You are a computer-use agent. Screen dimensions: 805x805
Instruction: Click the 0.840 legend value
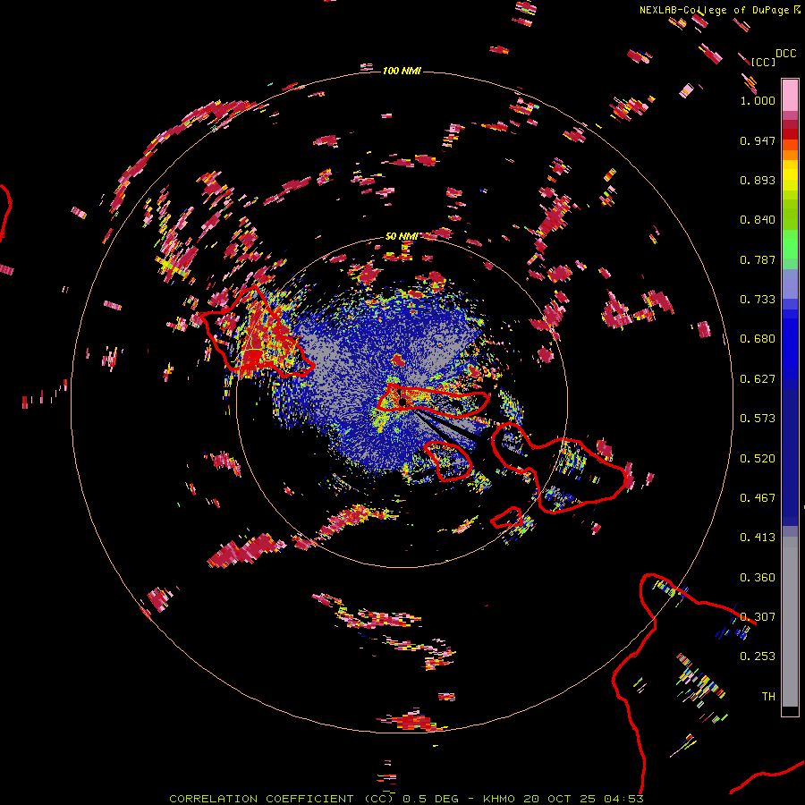pyautogui.click(x=758, y=220)
